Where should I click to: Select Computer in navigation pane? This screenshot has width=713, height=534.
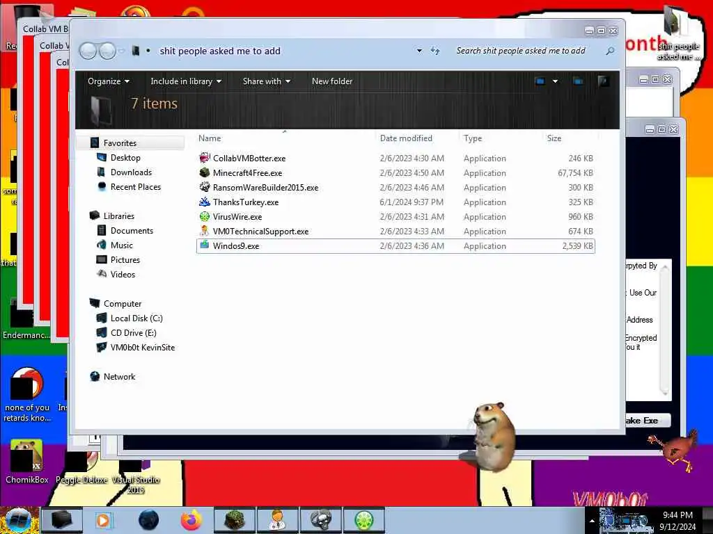(123, 304)
